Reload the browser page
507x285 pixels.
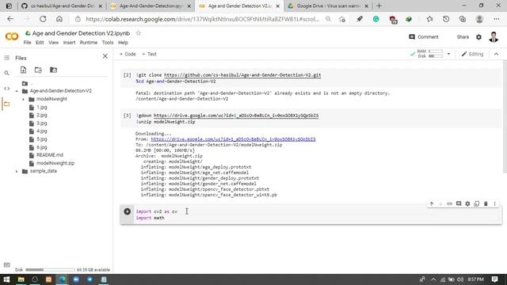pos(43,19)
